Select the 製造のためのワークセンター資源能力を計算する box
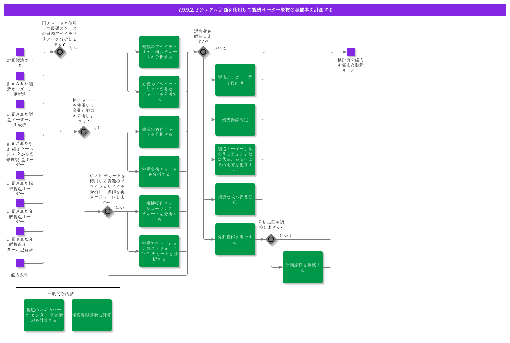Image resolution: width=510 pixels, height=343 pixels. coord(44,315)
